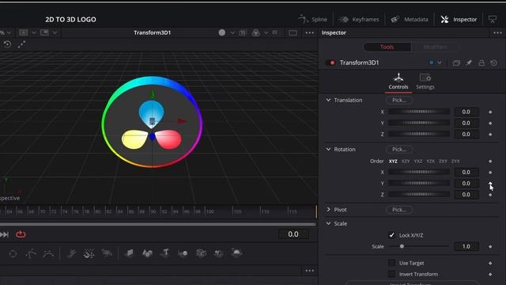The image size is (506, 285).
Task: Add an ImagePlane3D node
Action: click(130, 253)
